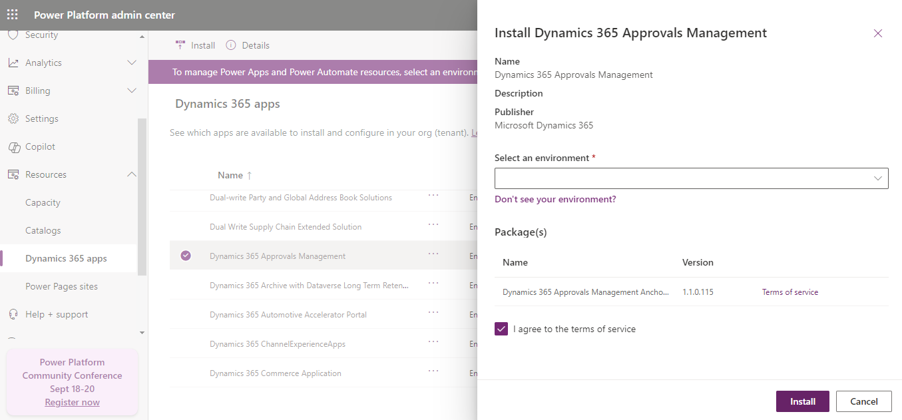The height and width of the screenshot is (420, 902).
Task: Open the 'Don't see your environment?' link
Action: pos(555,199)
